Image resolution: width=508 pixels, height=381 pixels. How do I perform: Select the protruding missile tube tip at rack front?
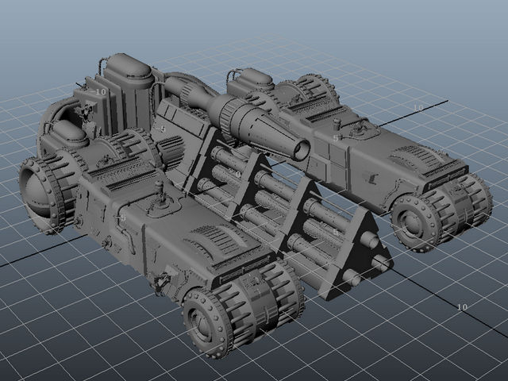(370, 239)
